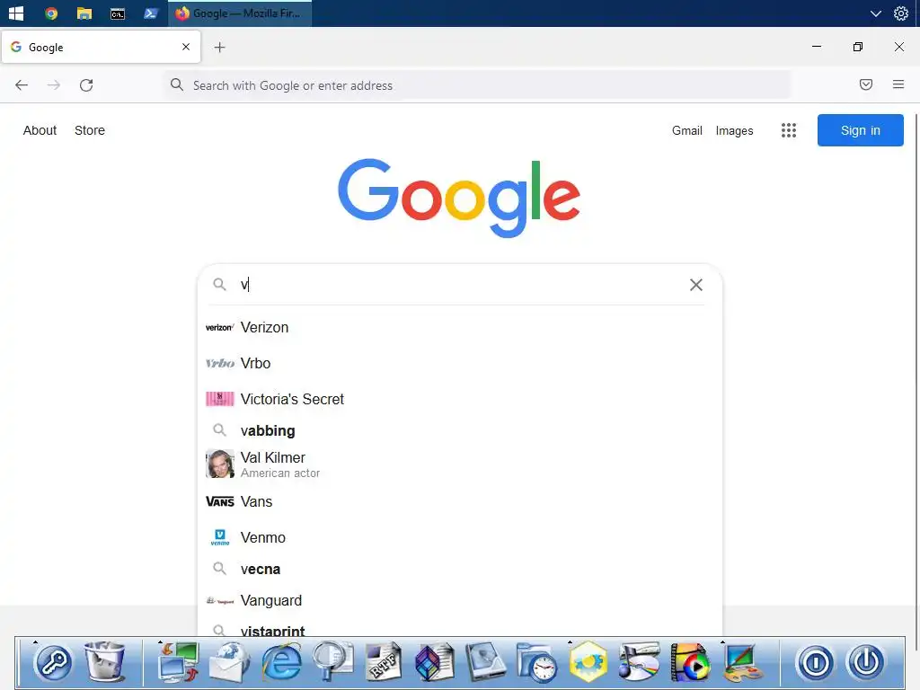The image size is (920, 690).
Task: Open the Pocket save icon
Action: click(865, 84)
